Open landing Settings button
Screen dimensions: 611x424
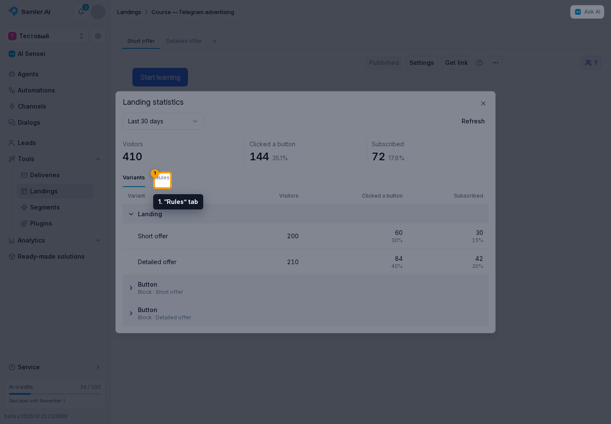pos(422,63)
